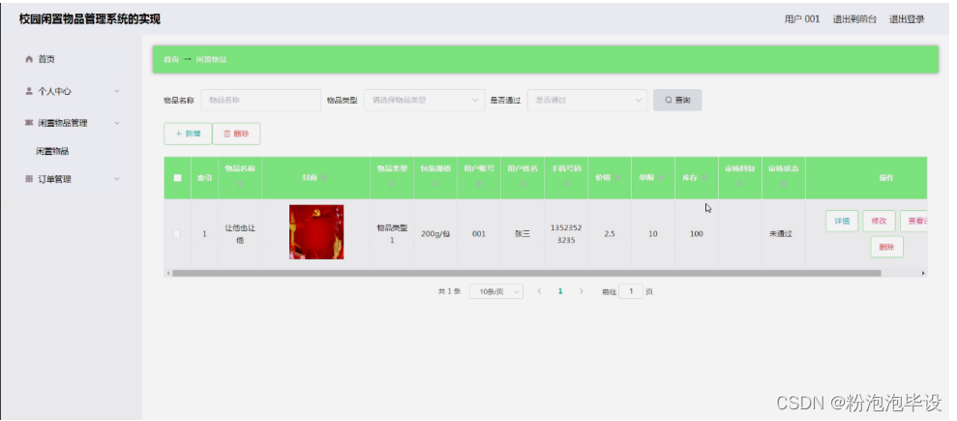The height and width of the screenshot is (421, 957).
Task: Click the 价格 value 2.5
Action: coord(609,233)
